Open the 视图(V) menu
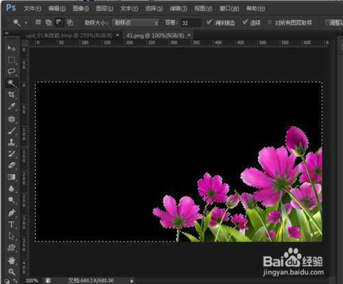Screen dimensions: 343x284 coord(203,9)
